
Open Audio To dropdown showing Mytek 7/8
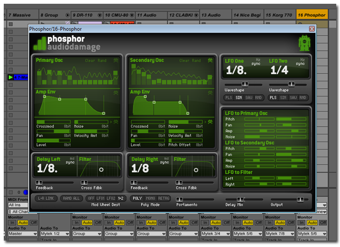(x=280, y=234)
